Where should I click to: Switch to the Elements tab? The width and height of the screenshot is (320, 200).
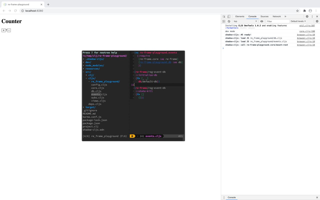point(240,16)
